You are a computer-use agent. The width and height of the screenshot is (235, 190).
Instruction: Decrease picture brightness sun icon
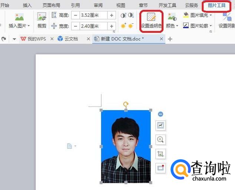click(x=131, y=26)
